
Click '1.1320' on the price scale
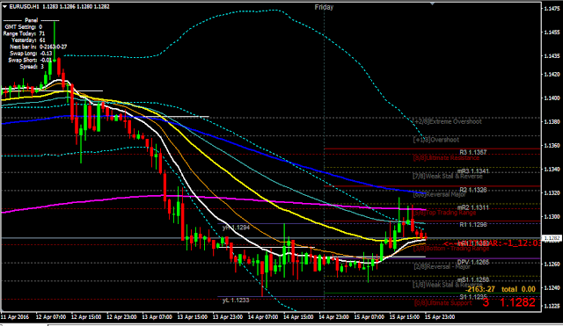pos(552,193)
